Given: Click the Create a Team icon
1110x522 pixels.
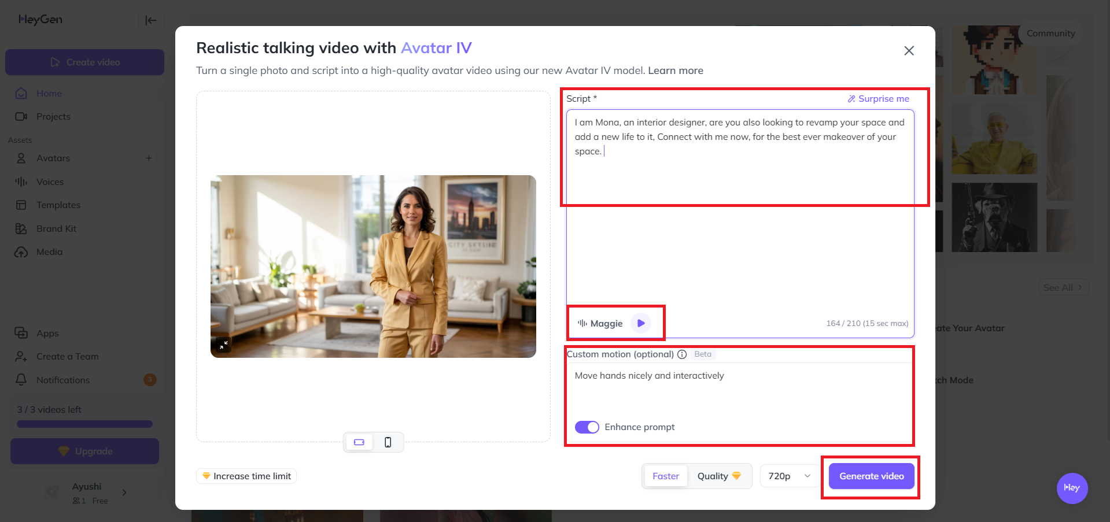Looking at the screenshot, I should point(21,356).
